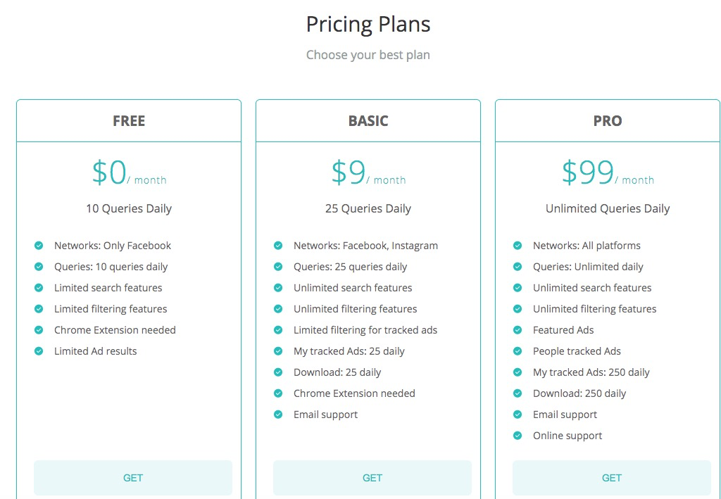Viewport: 721px width, 499px height.
Task: Click checkmark beside Networks: Facebook, Instagram
Action: [x=278, y=246]
